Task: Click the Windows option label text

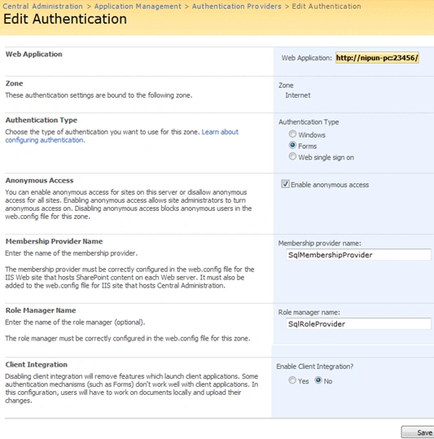Action: coord(312,135)
